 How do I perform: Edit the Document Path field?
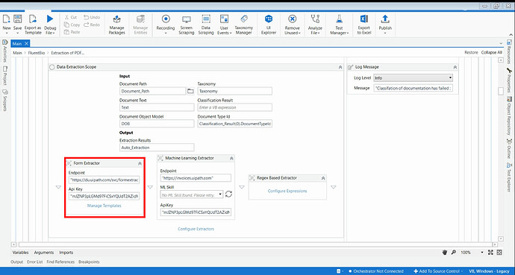pyautogui.click(x=153, y=91)
